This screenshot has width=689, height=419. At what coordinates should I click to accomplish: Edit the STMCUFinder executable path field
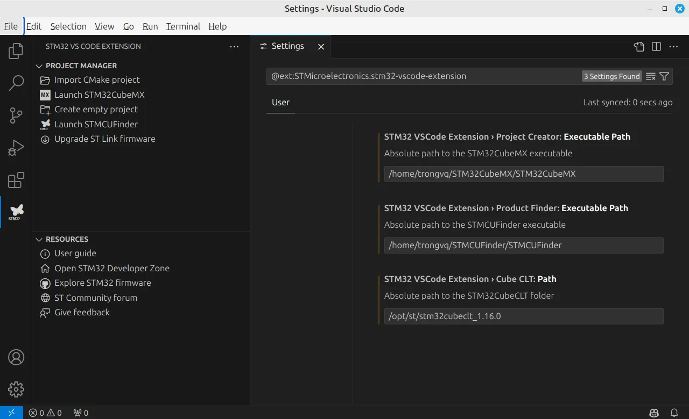[524, 245]
